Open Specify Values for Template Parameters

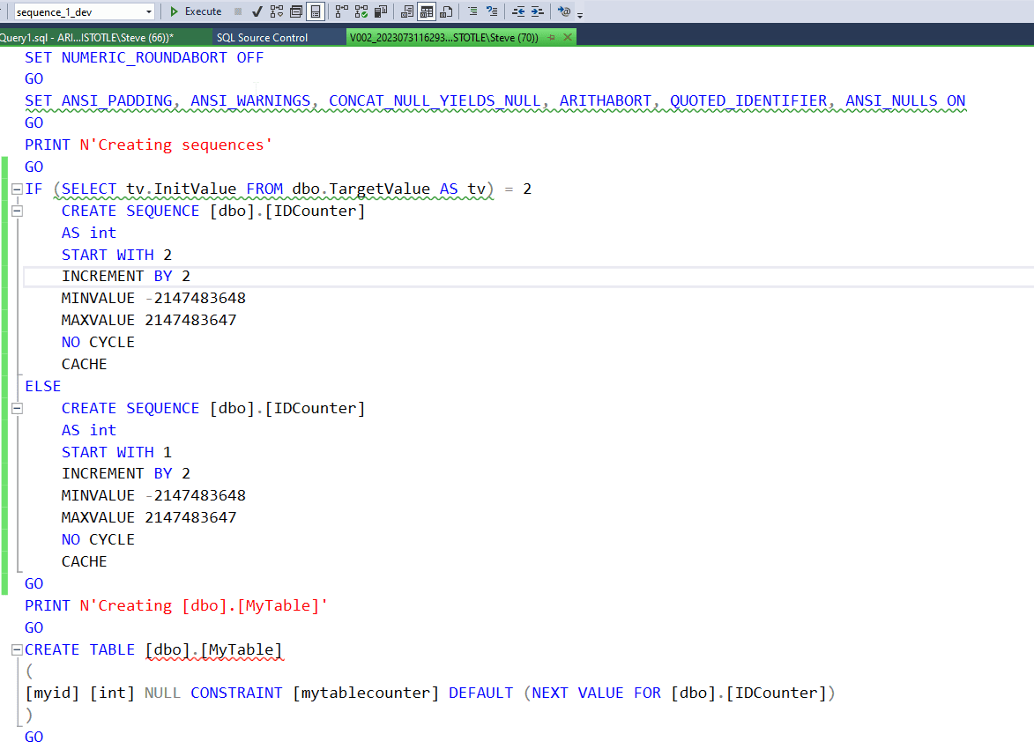564,11
